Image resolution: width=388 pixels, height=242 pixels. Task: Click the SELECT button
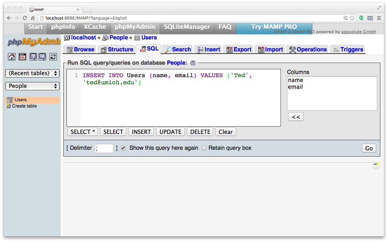tap(113, 132)
